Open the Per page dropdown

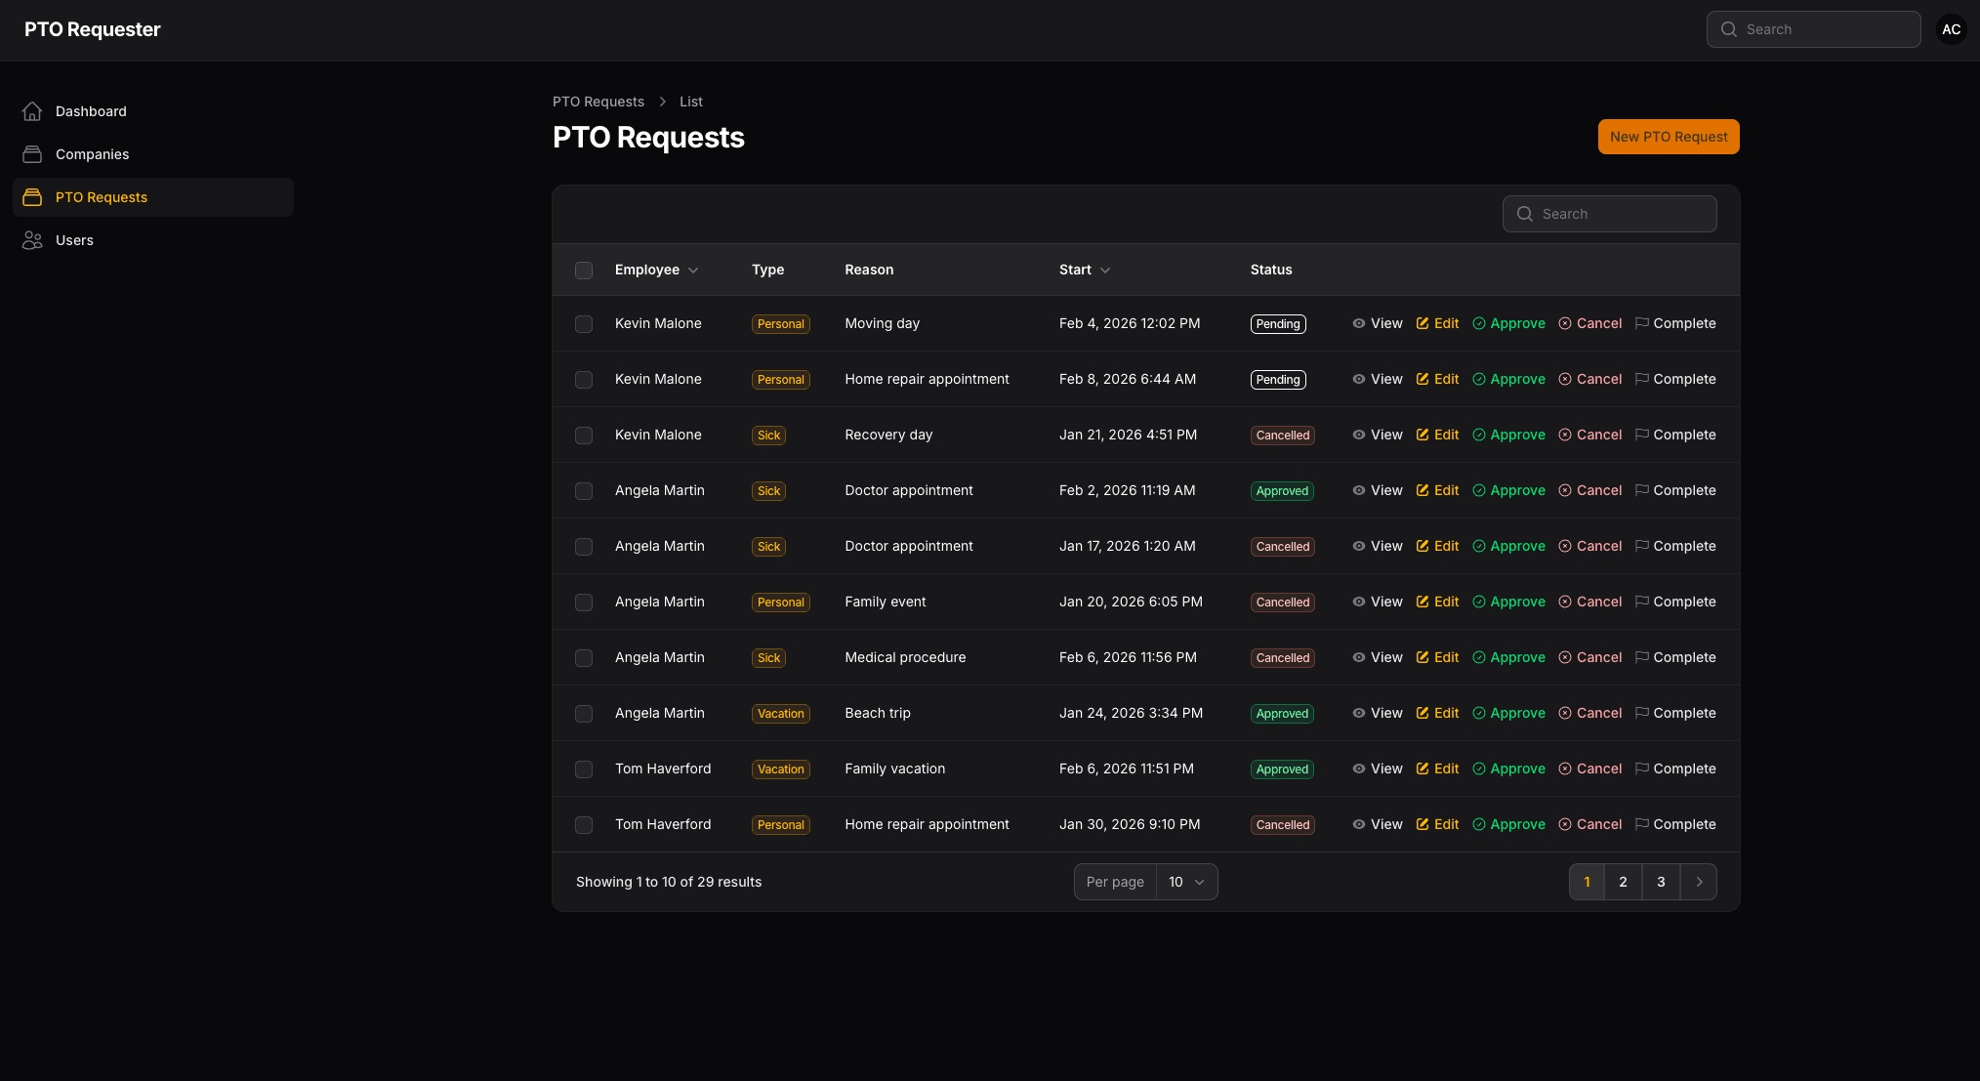pos(1186,882)
